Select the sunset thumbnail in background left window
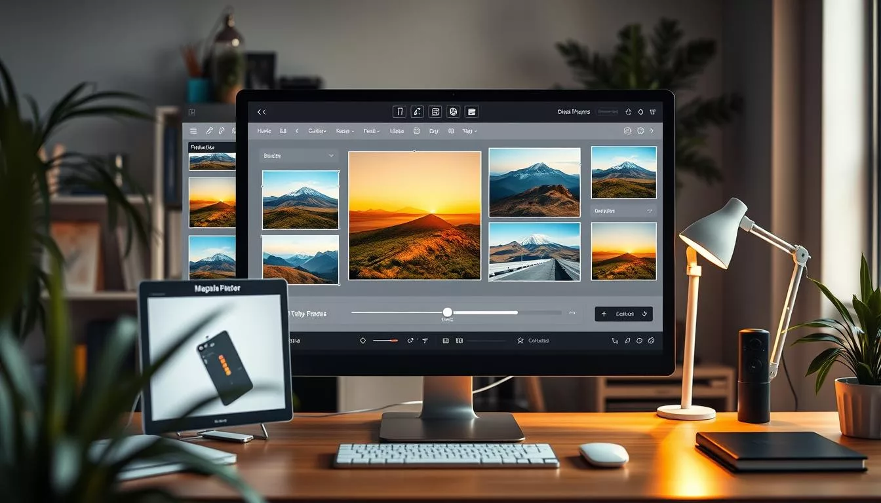The height and width of the screenshot is (503, 881). (212, 202)
